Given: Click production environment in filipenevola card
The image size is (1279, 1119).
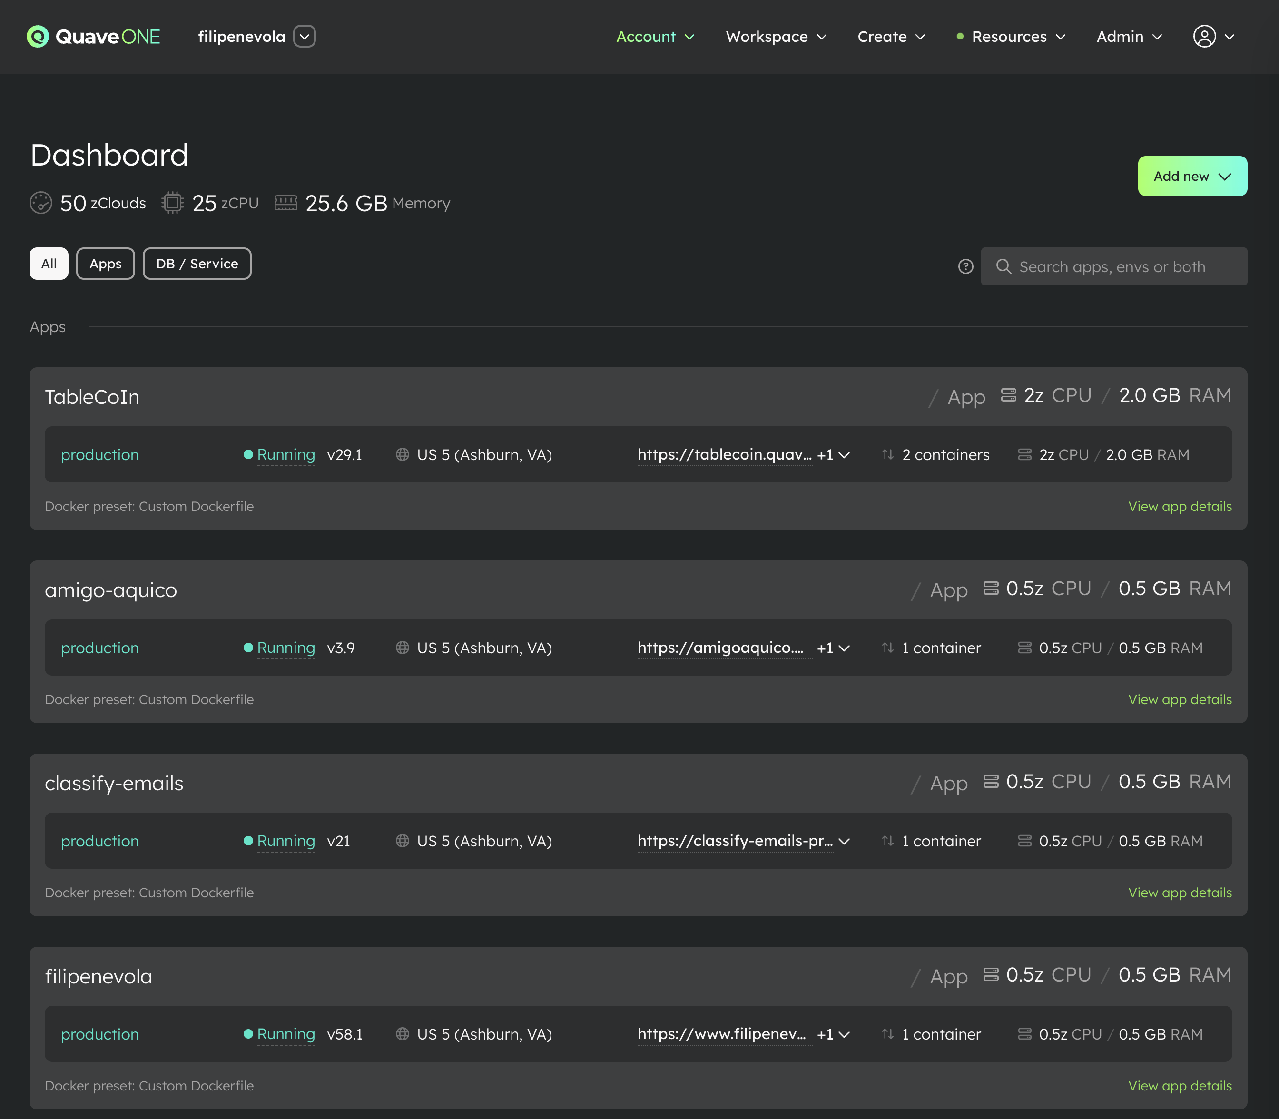Looking at the screenshot, I should click(x=100, y=1034).
